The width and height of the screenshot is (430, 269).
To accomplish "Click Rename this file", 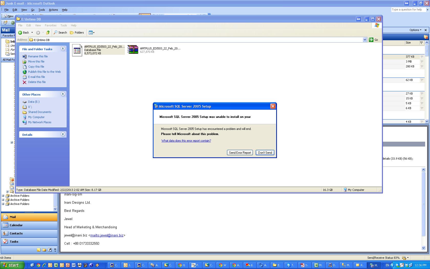I will 38,56.
